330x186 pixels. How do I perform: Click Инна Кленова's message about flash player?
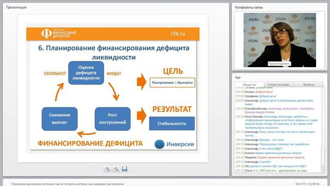click(277, 122)
